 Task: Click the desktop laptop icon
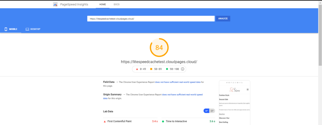click(27, 29)
